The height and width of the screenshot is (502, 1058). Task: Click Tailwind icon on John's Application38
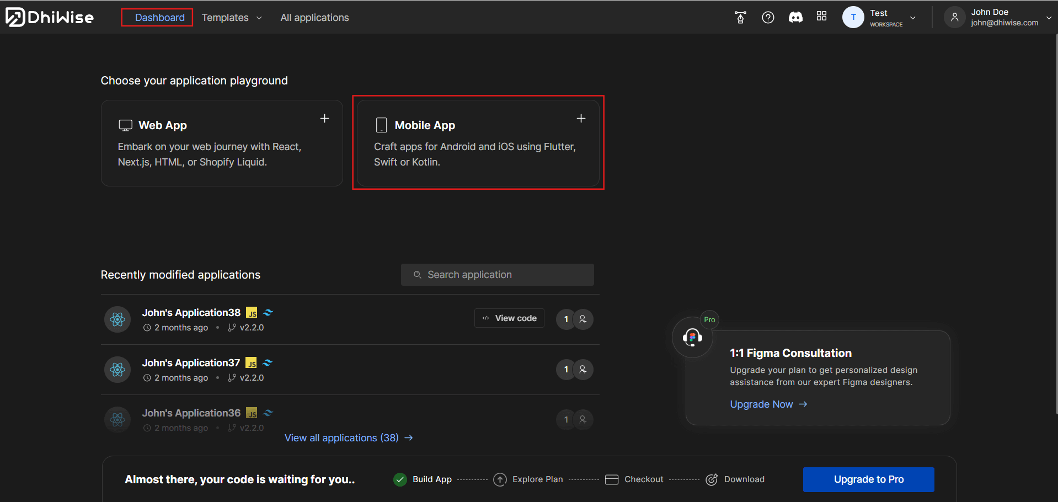pos(268,312)
